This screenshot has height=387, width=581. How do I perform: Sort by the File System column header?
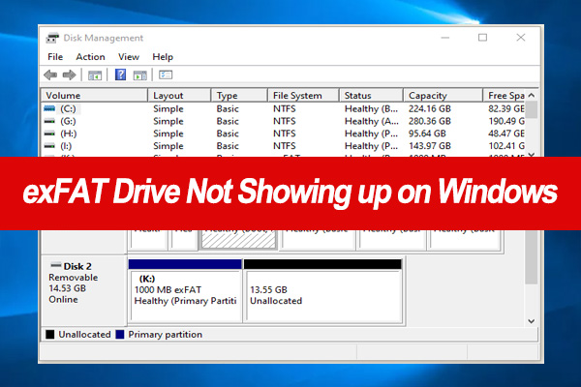pos(303,95)
